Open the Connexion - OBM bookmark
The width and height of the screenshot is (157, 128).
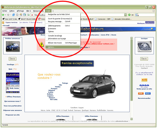click(103, 19)
